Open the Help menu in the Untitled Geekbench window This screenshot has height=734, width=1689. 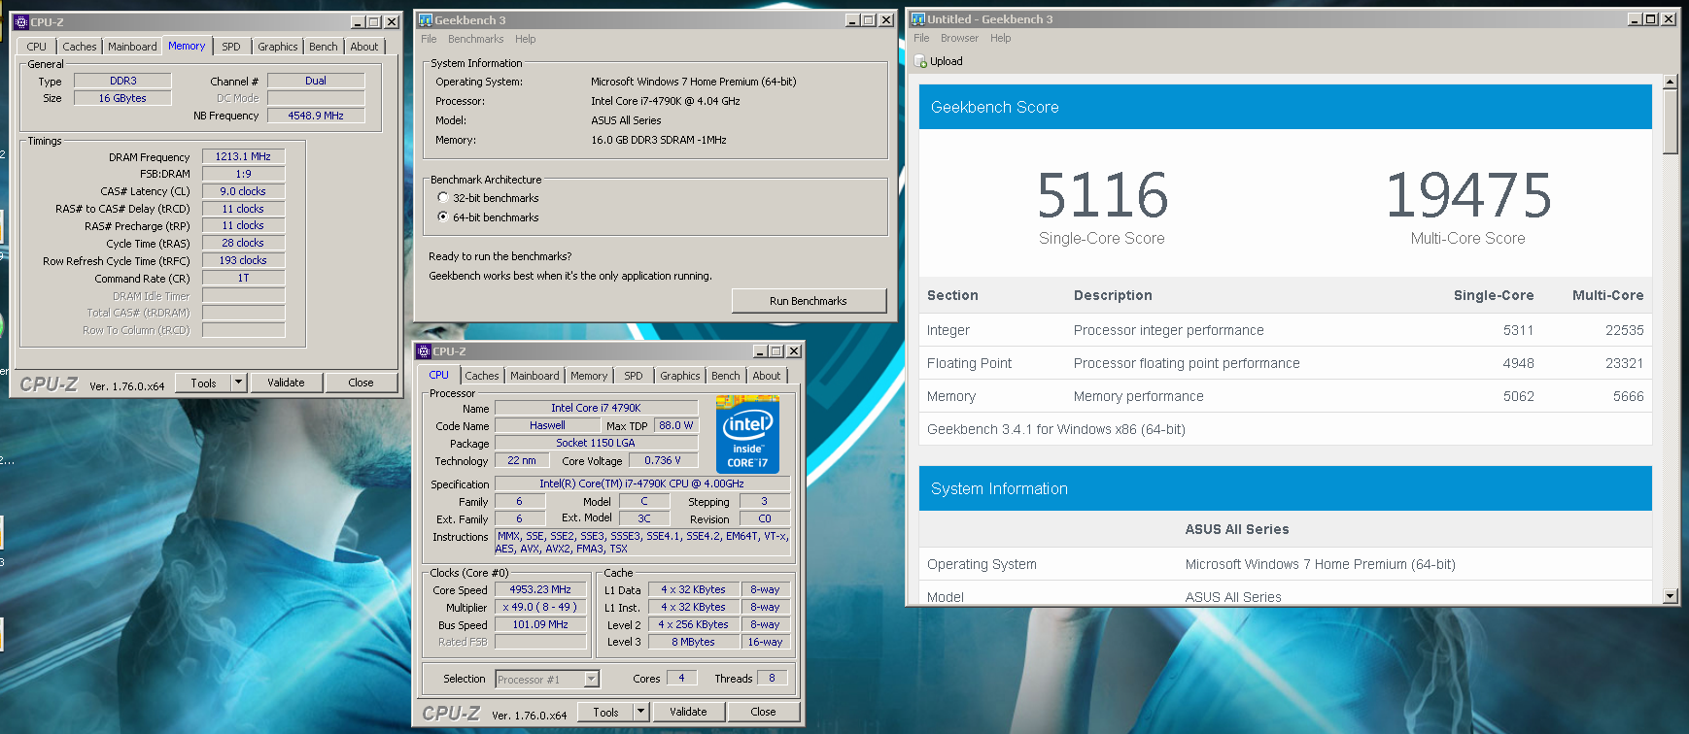pos(1001,38)
